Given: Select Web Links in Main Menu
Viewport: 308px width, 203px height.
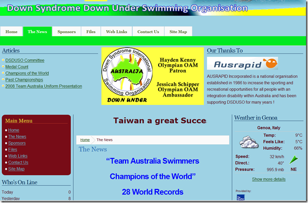Looking at the screenshot, I should tap(18, 156).
